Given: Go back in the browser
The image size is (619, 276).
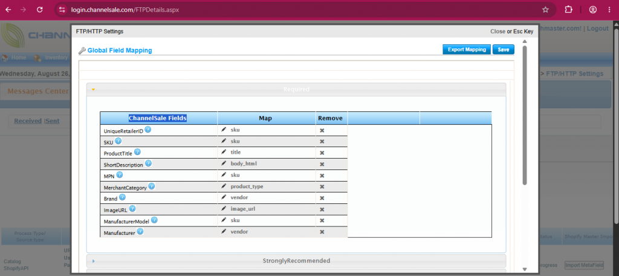Looking at the screenshot, I should (x=8, y=10).
